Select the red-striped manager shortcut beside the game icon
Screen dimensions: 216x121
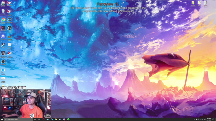pyautogui.click(x=9, y=54)
